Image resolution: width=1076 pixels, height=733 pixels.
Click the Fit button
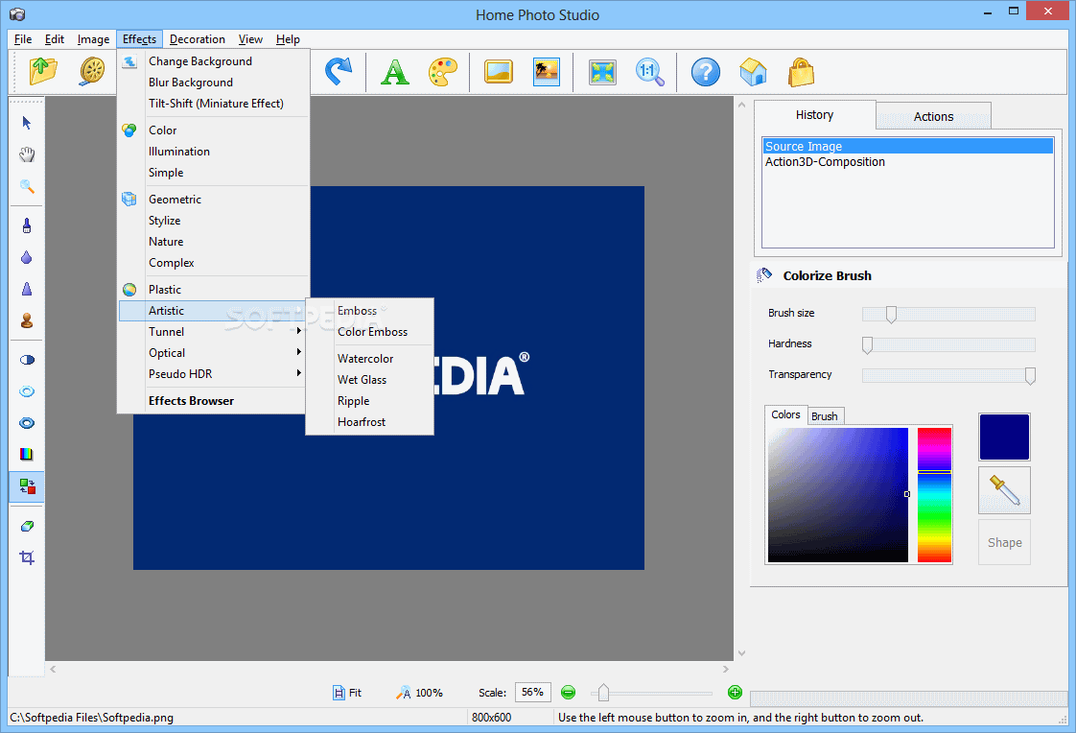click(347, 693)
